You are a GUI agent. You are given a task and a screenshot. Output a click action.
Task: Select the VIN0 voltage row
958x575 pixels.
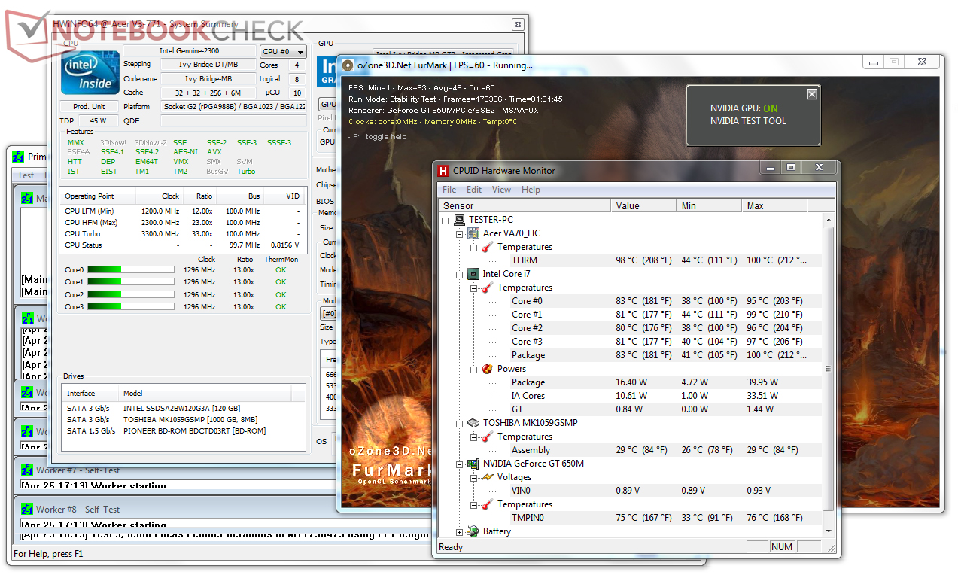[631, 491]
